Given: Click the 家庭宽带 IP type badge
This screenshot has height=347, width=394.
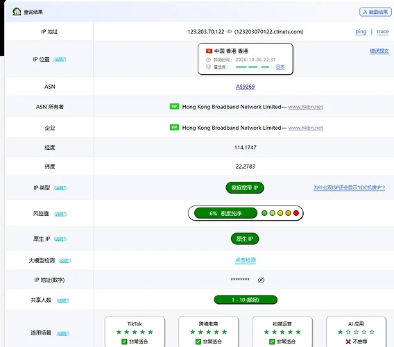Looking at the screenshot, I should [245, 188].
